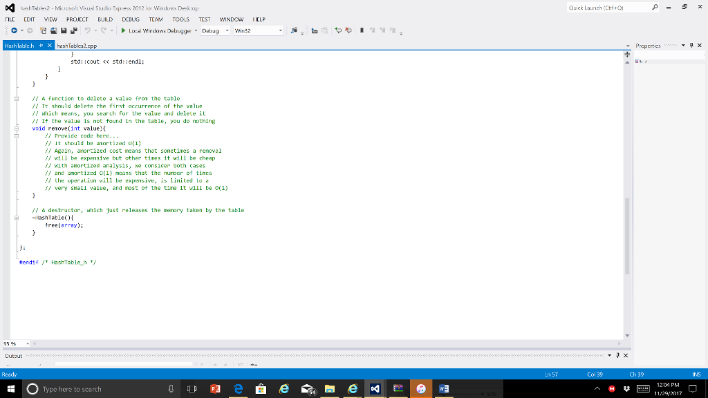Open the FILE menu
Image resolution: width=708 pixels, height=398 pixels.
pyautogui.click(x=10, y=19)
